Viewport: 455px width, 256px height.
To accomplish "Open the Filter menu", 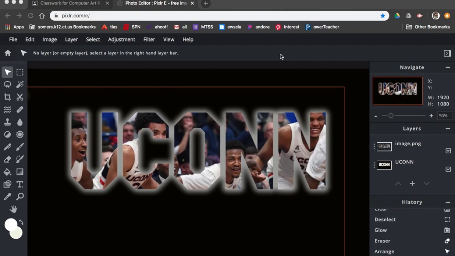I will [x=149, y=39].
